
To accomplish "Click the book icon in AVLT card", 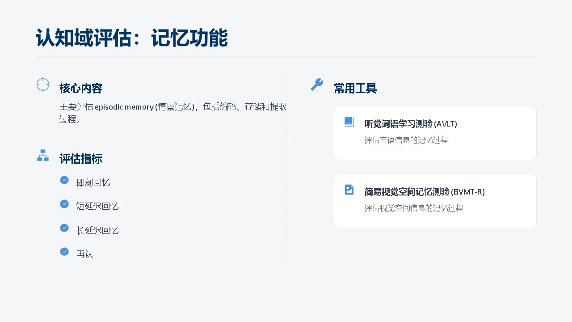I will click(x=349, y=122).
